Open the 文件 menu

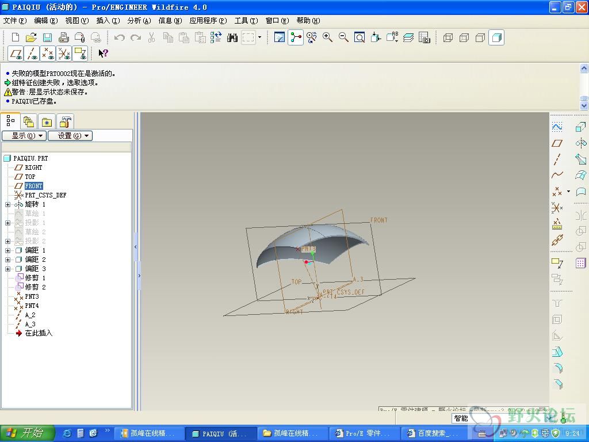(x=15, y=21)
